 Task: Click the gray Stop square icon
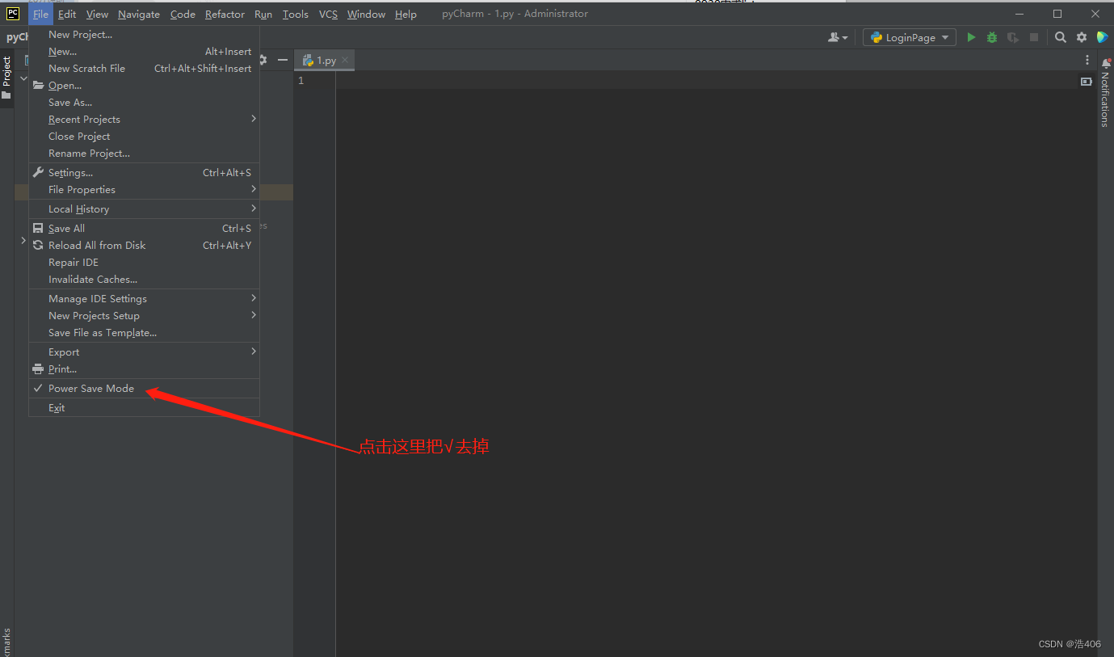click(x=1034, y=37)
